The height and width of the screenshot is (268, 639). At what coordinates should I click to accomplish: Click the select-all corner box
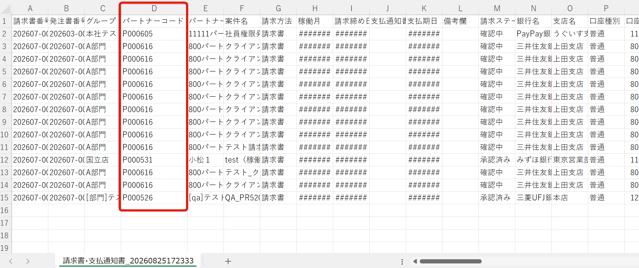[6, 8]
